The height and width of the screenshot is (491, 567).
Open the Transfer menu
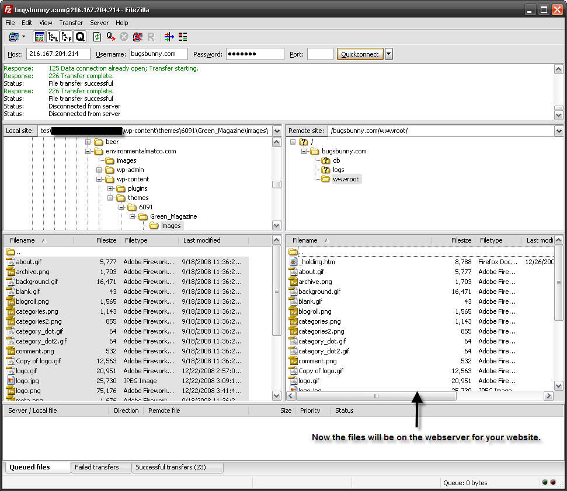[71, 23]
